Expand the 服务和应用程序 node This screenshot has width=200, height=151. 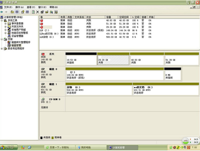[2, 48]
